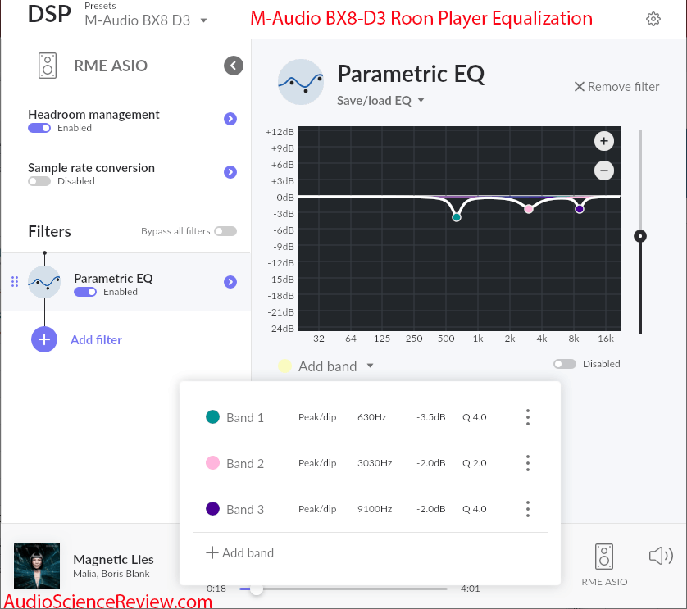Select Band 1 menu row

point(371,417)
